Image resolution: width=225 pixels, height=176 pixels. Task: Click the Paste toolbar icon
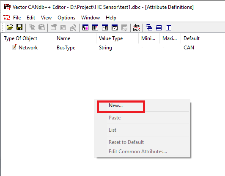pos(41,27)
